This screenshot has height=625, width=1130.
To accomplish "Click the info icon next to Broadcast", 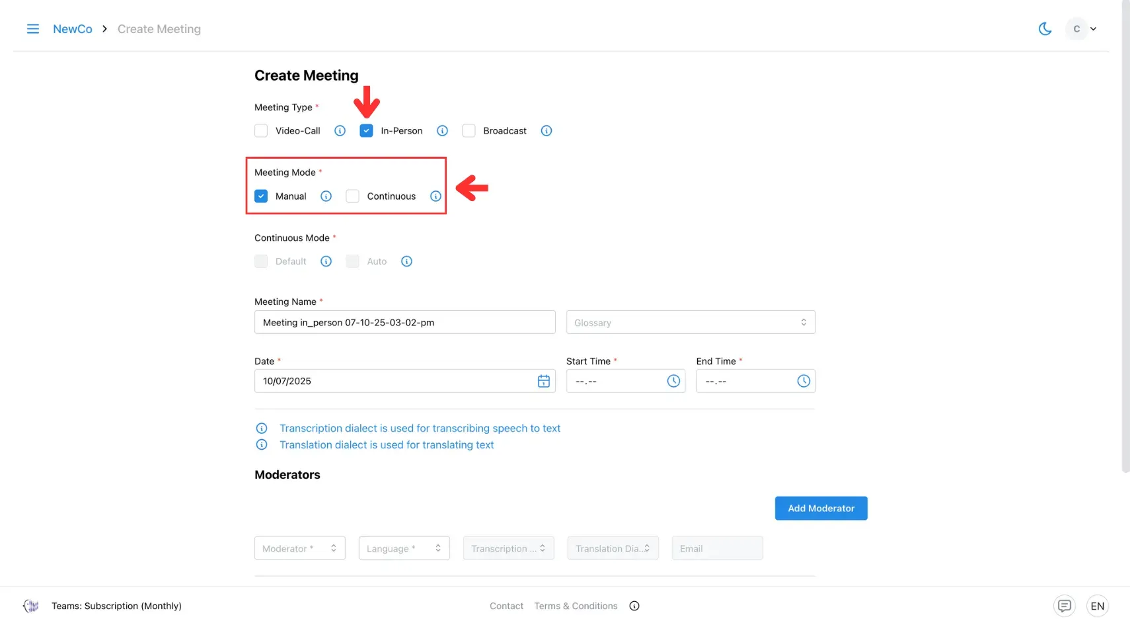I will [x=546, y=130].
